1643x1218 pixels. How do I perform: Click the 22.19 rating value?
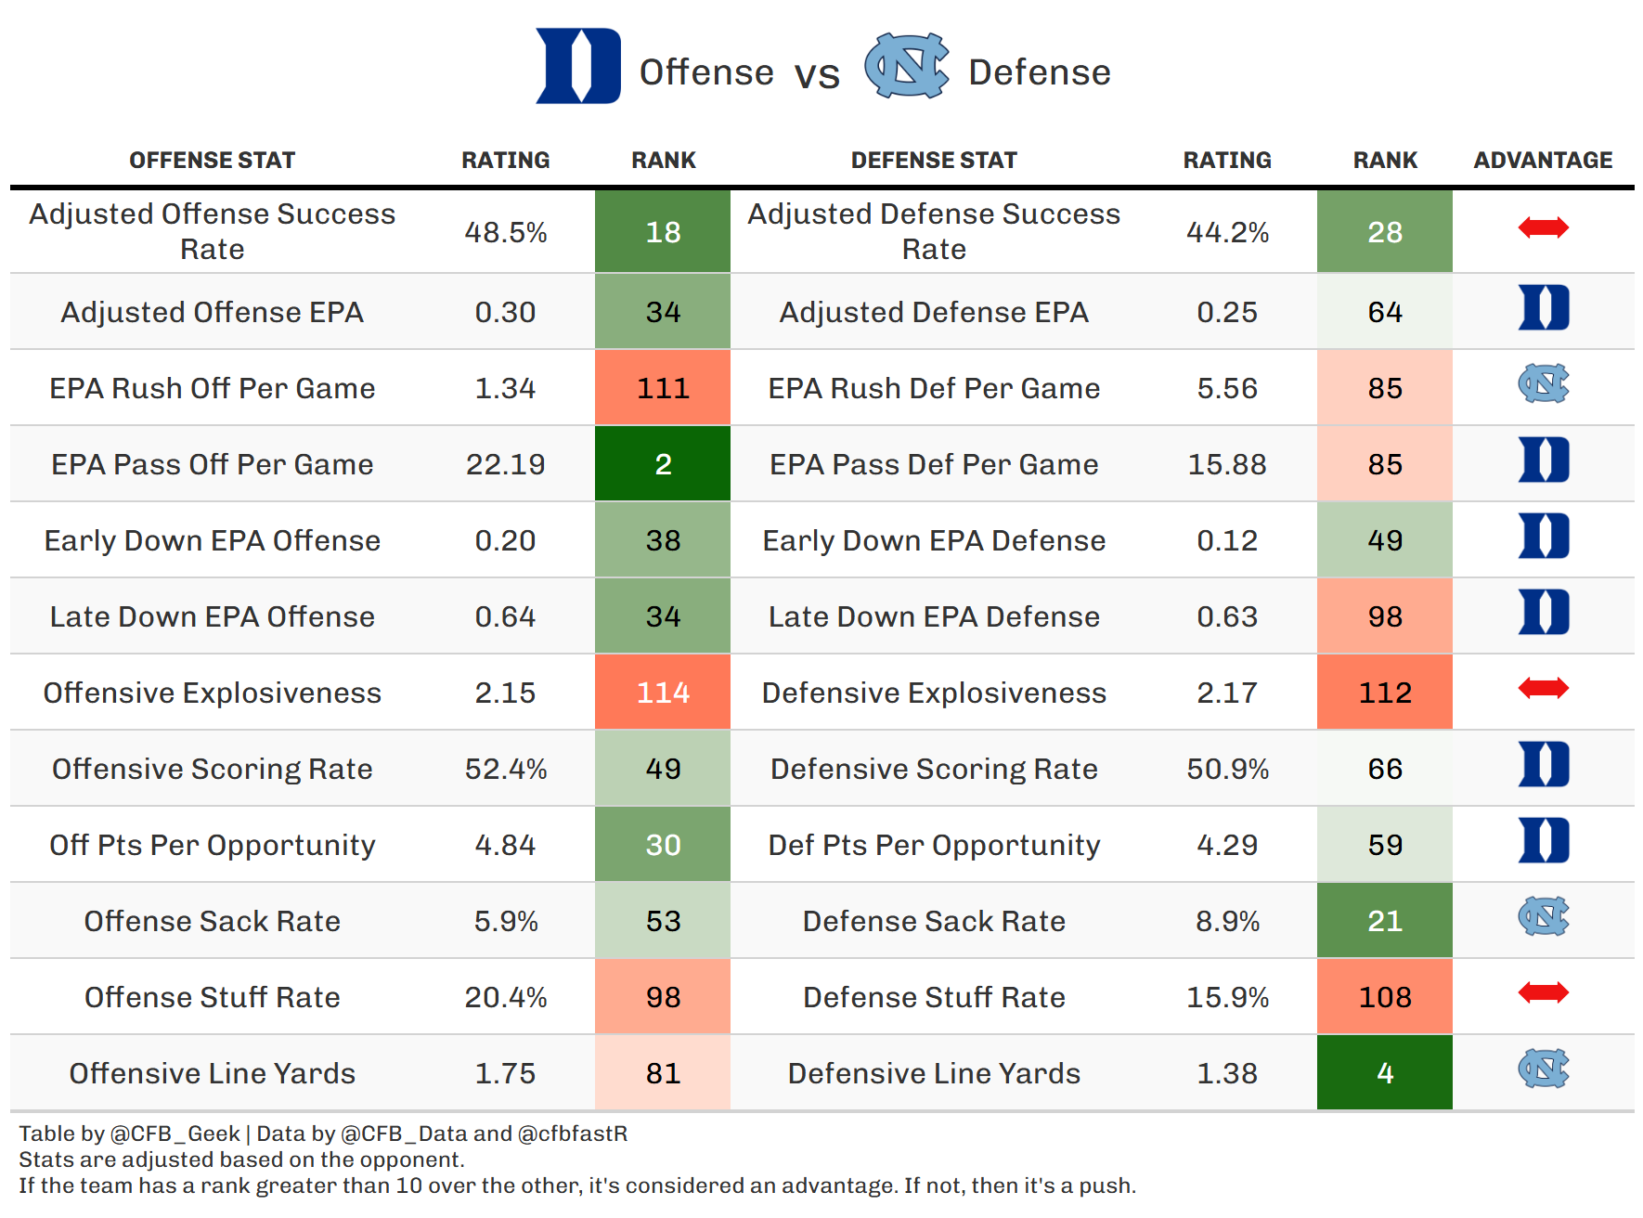click(x=505, y=464)
